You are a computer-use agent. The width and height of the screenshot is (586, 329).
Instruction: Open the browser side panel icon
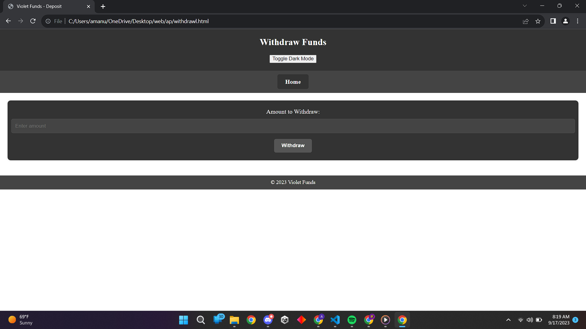click(x=553, y=21)
